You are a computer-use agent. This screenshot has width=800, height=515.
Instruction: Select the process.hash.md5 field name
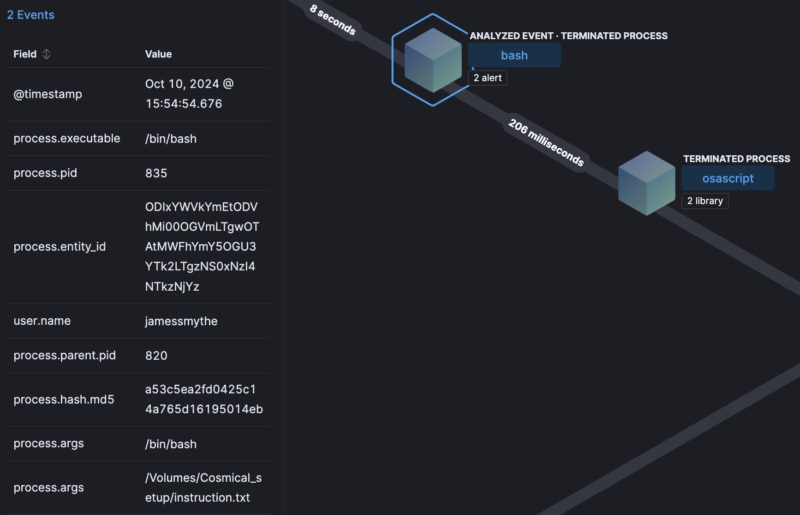point(64,399)
